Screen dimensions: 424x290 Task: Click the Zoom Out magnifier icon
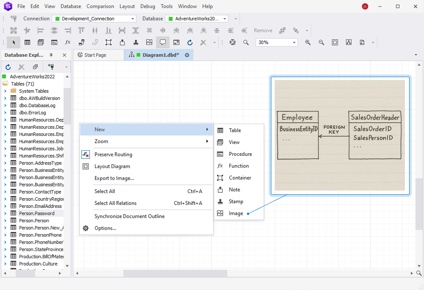coord(321,42)
